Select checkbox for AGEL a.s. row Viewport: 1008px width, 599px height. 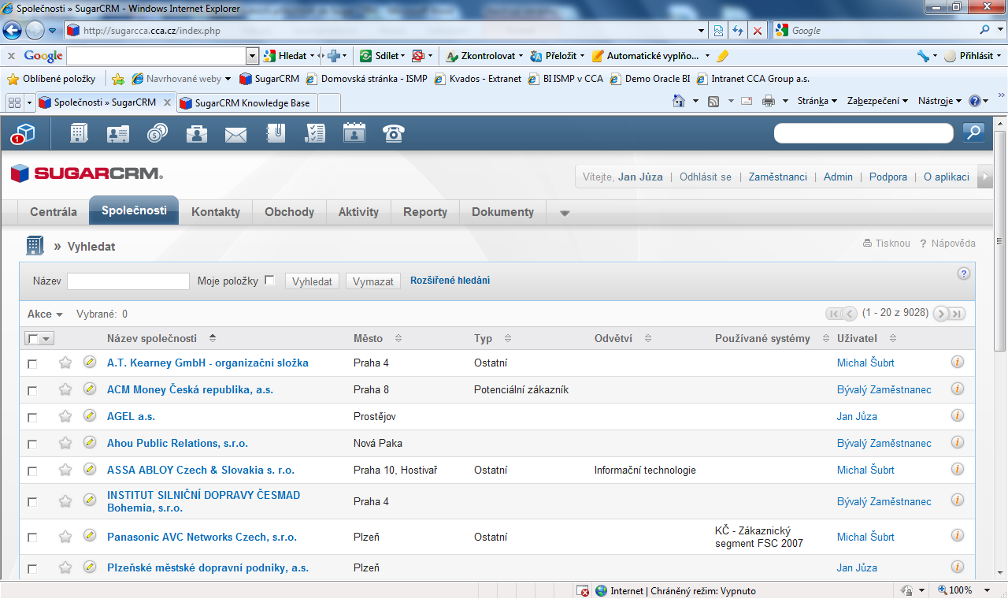point(32,418)
